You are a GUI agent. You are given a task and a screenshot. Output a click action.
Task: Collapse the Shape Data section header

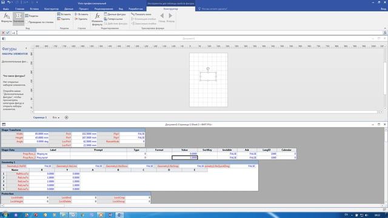tap(19, 150)
